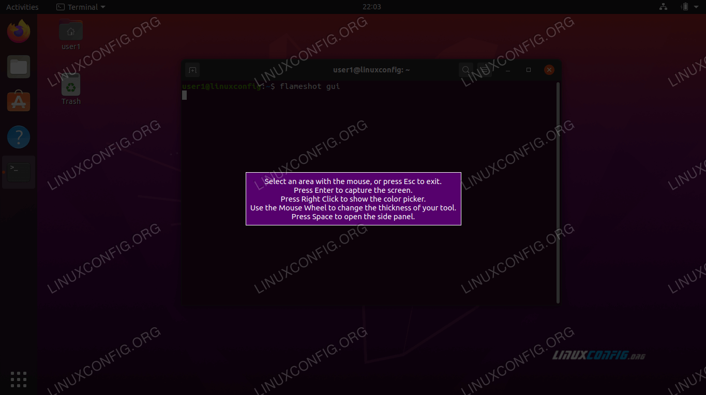706x395 pixels.
Task: Click the terminal cursor block
Action: [x=184, y=95]
